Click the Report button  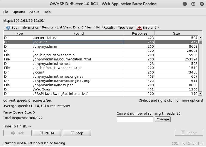pyautogui.click(x=189, y=133)
